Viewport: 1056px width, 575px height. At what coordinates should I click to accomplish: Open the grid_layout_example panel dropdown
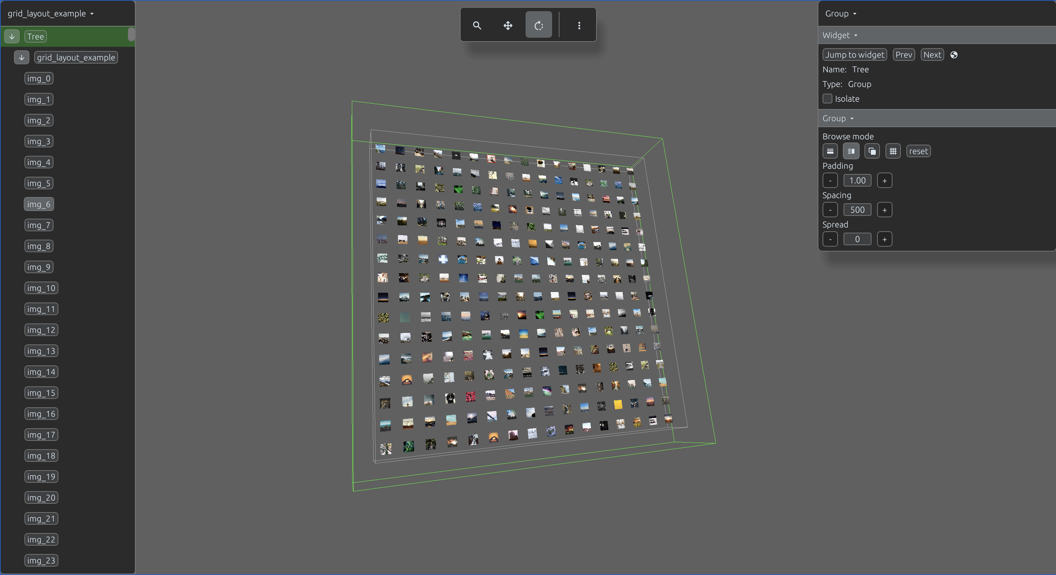point(51,14)
